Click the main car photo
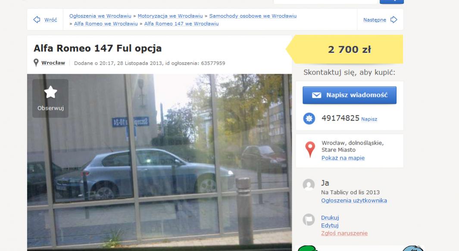Viewport: 459px width, 251px height. (159, 162)
